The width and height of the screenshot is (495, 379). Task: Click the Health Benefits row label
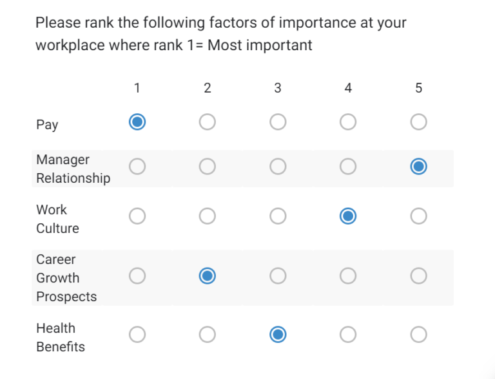(60, 337)
